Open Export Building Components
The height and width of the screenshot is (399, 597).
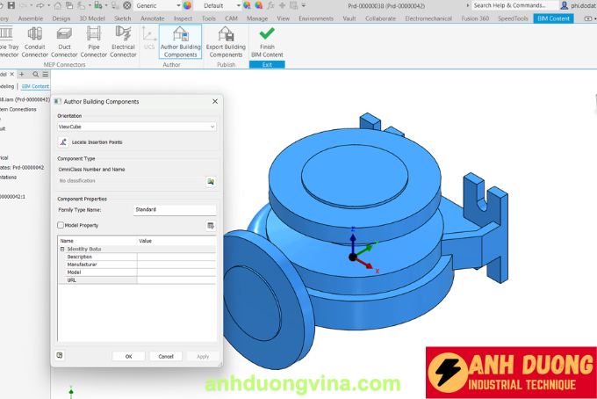pyautogui.click(x=227, y=41)
